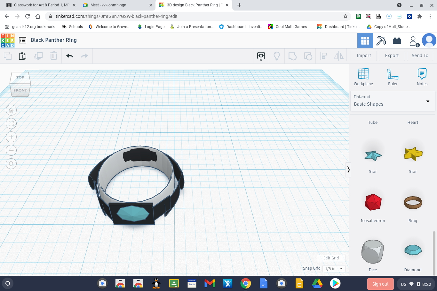
Task: Open Google Drive from the shelf
Action: coord(317,283)
